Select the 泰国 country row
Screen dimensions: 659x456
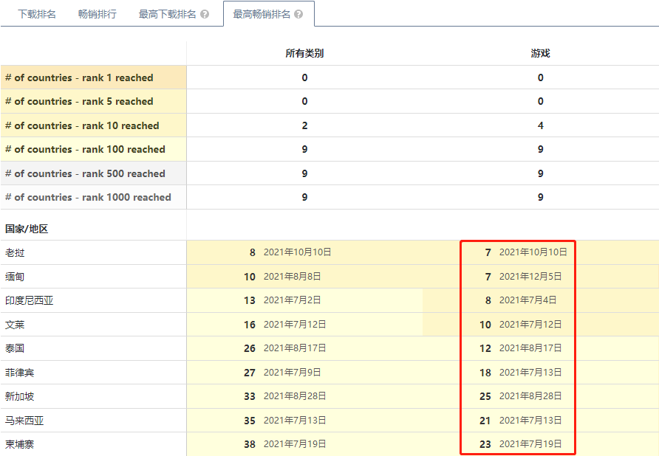[x=15, y=348]
